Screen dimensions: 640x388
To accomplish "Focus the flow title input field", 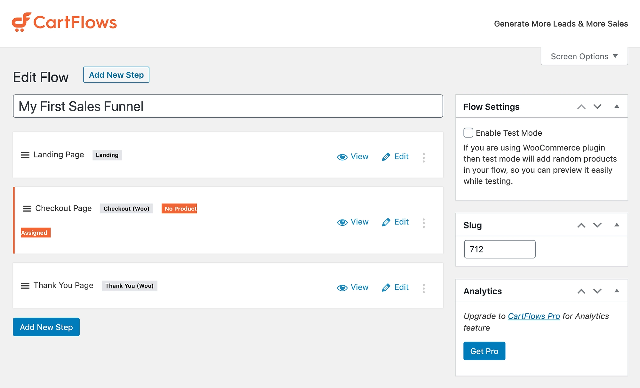I will pos(228,106).
